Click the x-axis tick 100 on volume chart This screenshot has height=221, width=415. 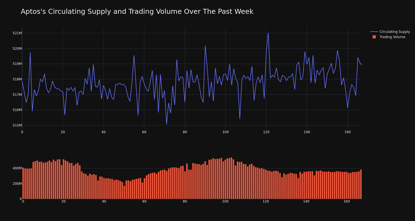225,201
